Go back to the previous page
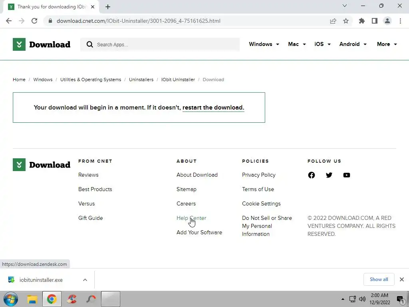The image size is (409, 307). [9, 21]
